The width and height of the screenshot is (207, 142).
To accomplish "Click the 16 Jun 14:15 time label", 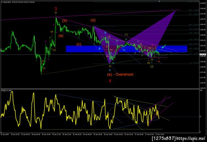I will click(108, 134).
